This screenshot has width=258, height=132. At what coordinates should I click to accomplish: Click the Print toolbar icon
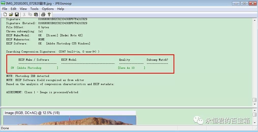coord(43,14)
